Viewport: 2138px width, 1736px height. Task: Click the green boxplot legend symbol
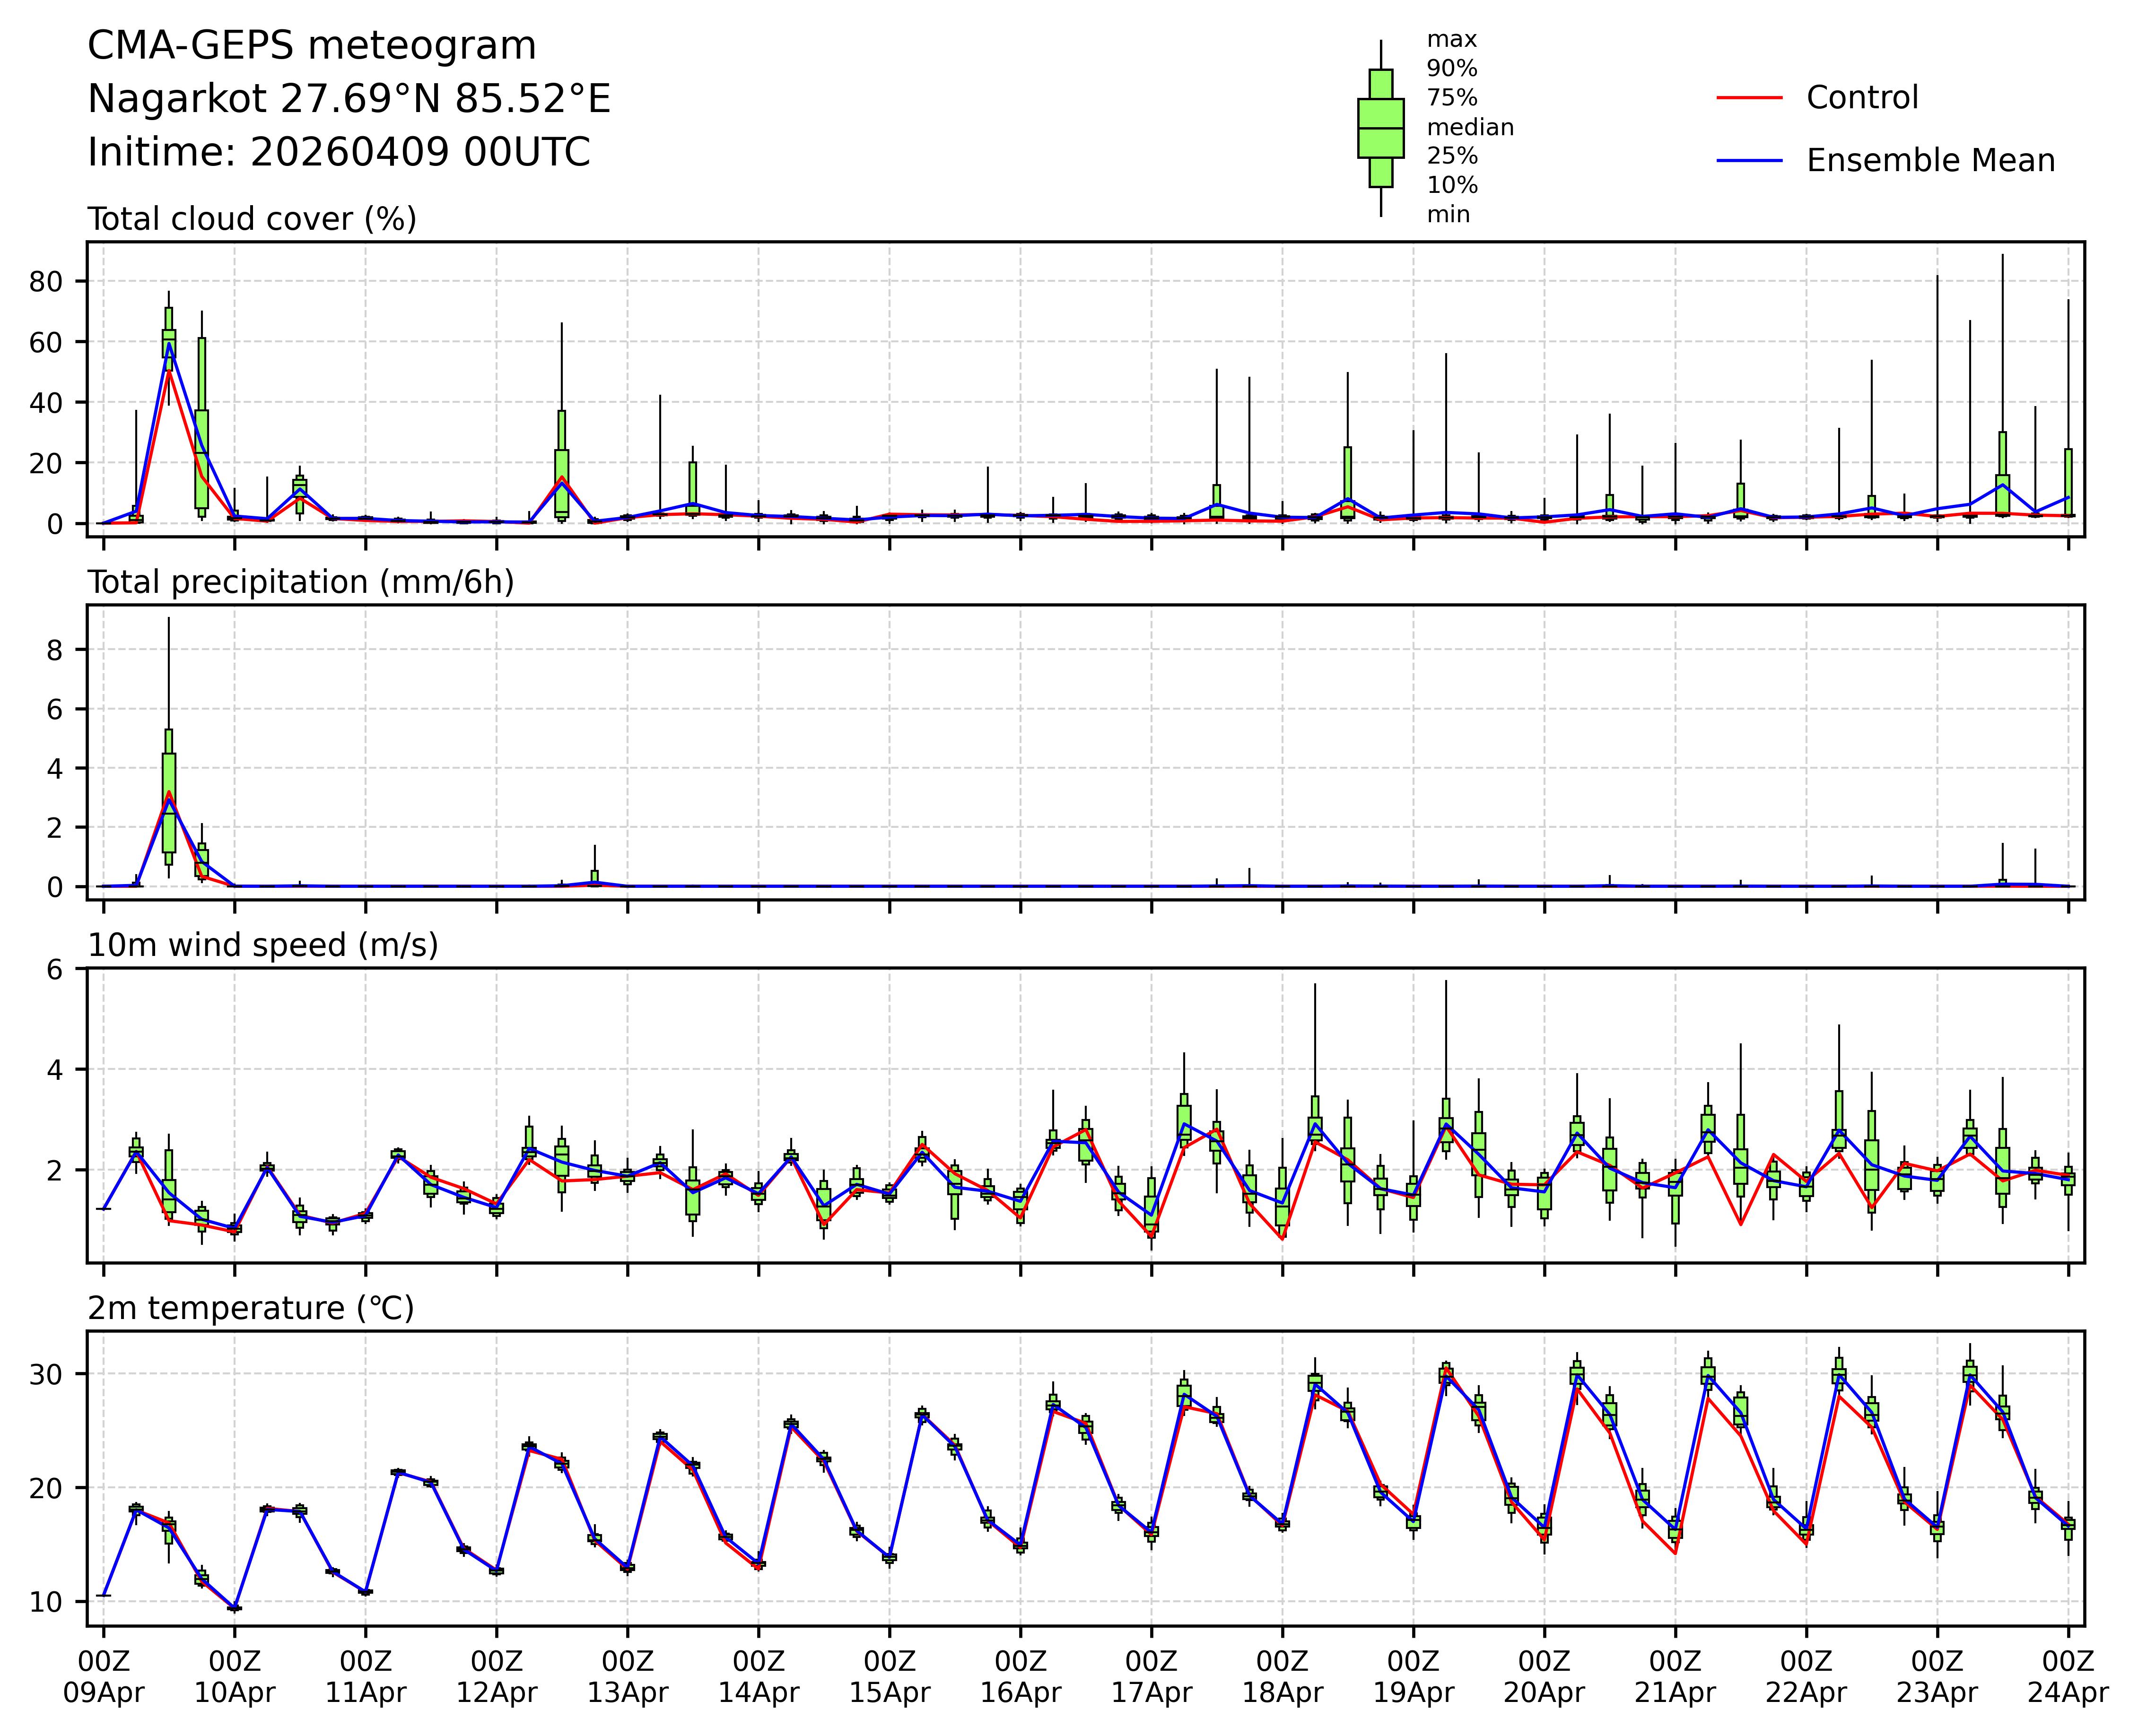tap(1381, 128)
